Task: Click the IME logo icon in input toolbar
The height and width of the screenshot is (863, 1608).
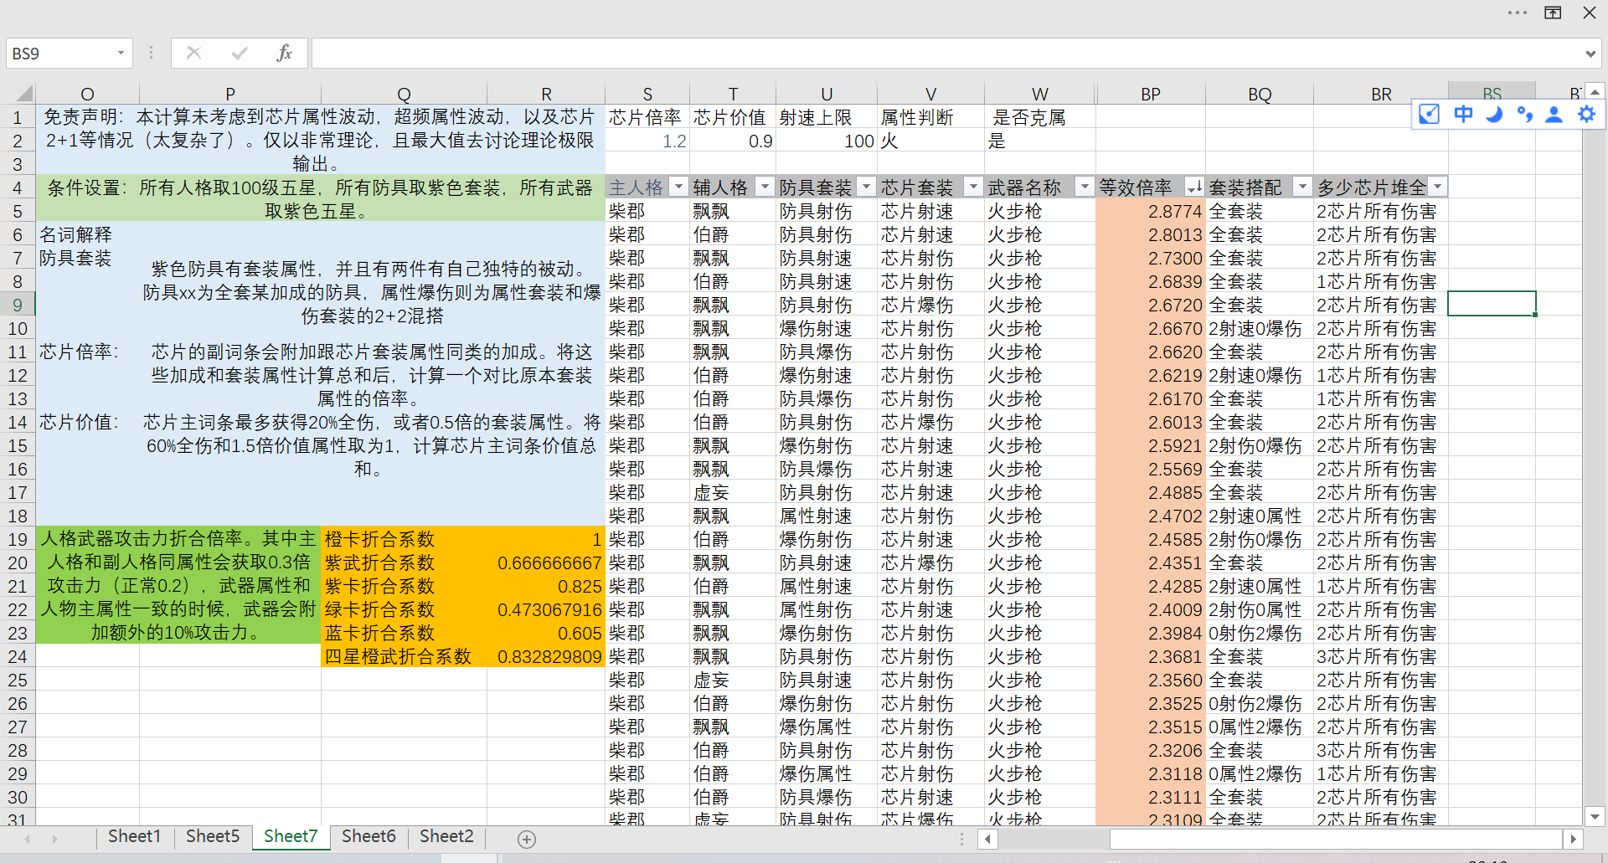Action: point(1430,114)
